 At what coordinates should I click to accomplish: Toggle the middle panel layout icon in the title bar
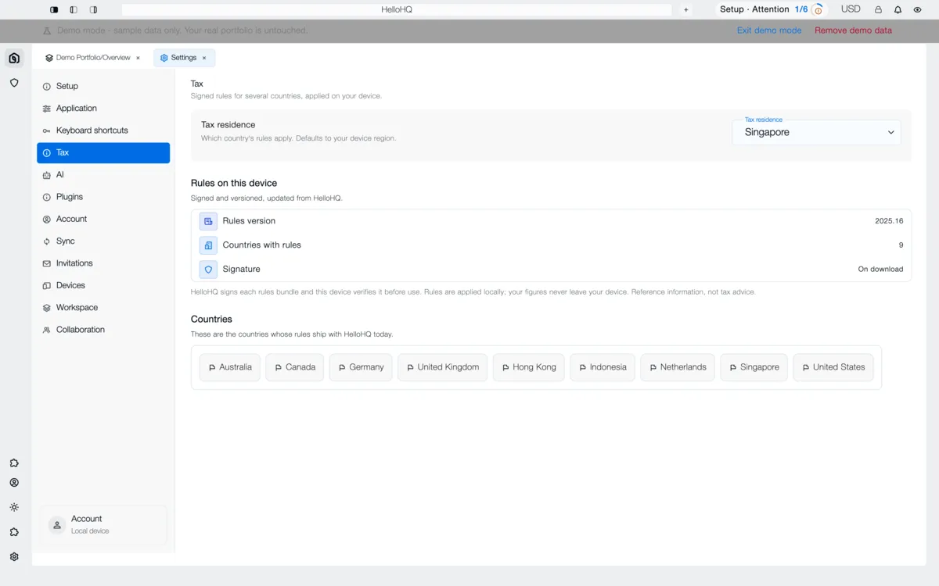pyautogui.click(x=74, y=9)
